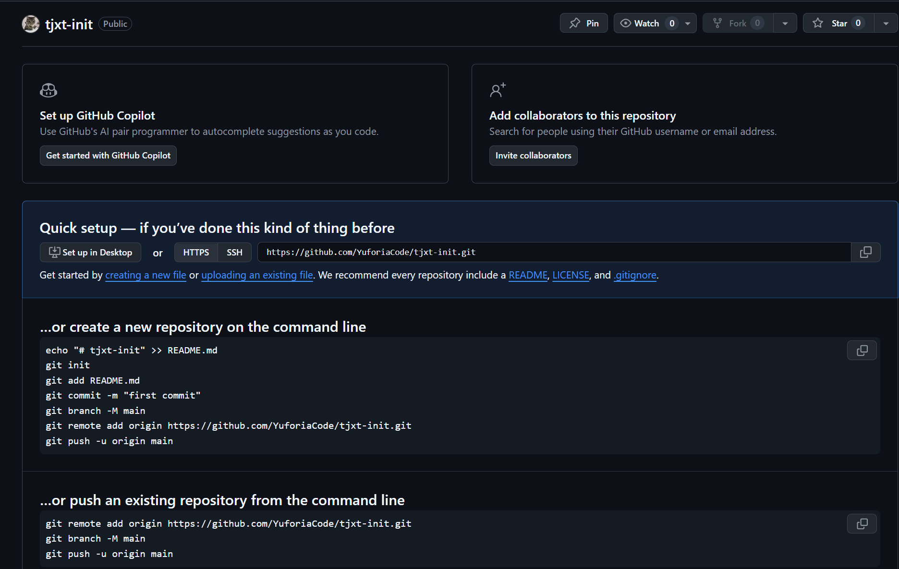This screenshot has height=569, width=899.
Task: Click the .gitignore link
Action: pos(635,275)
